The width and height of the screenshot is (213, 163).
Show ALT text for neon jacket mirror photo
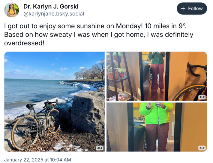click(202, 148)
